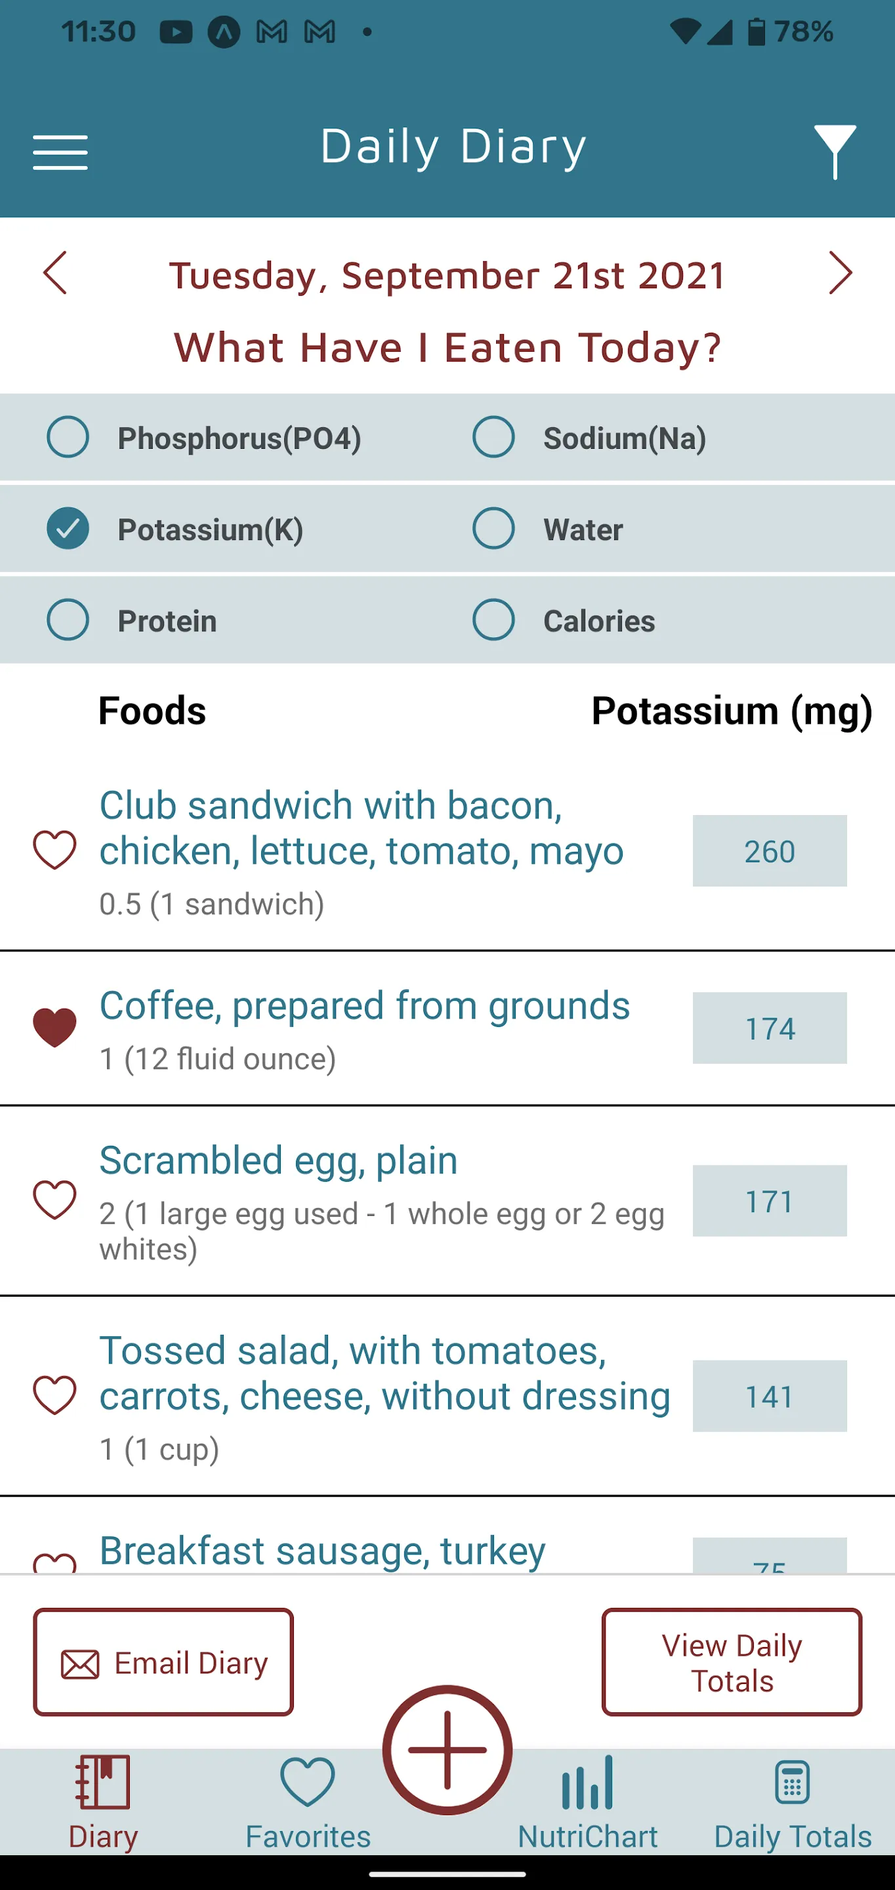895x1890 pixels.
Task: Select the Calories radio option
Action: pos(493,620)
